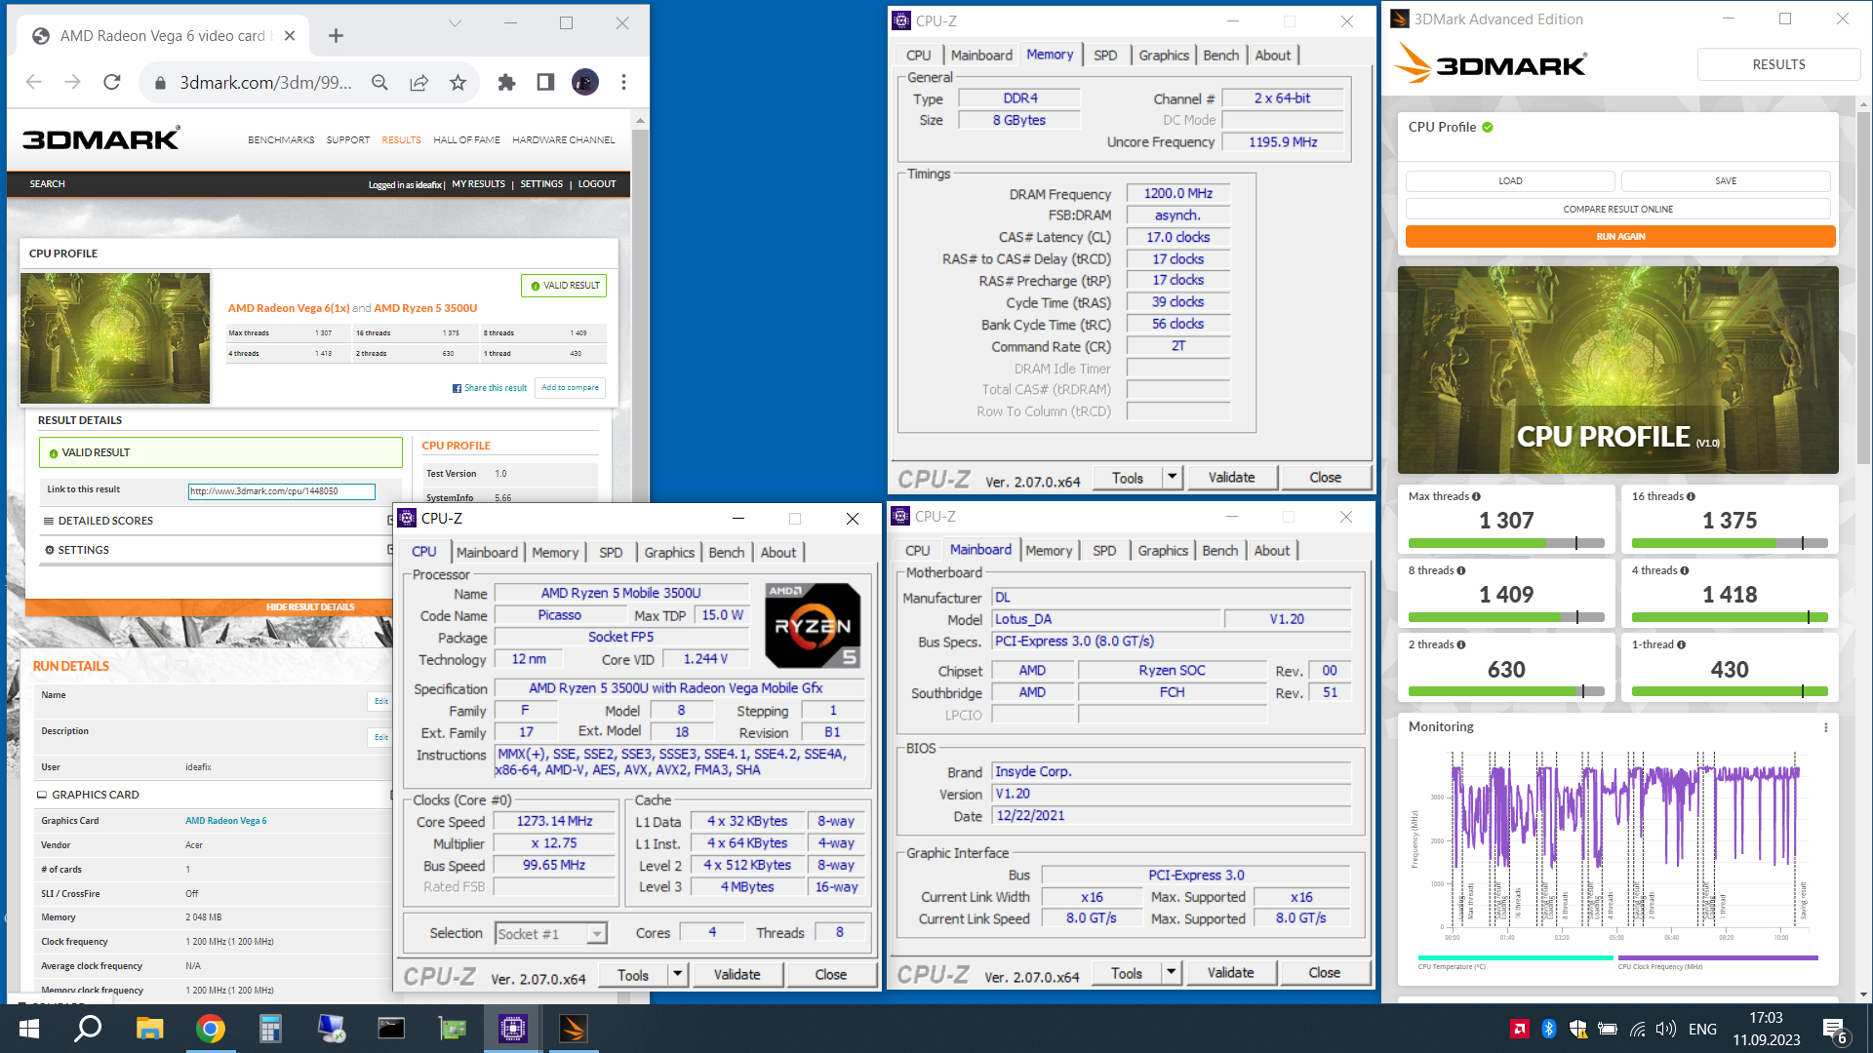Click COMPARE RESULT ONLINE button
This screenshot has width=1873, height=1053.
1617,209
